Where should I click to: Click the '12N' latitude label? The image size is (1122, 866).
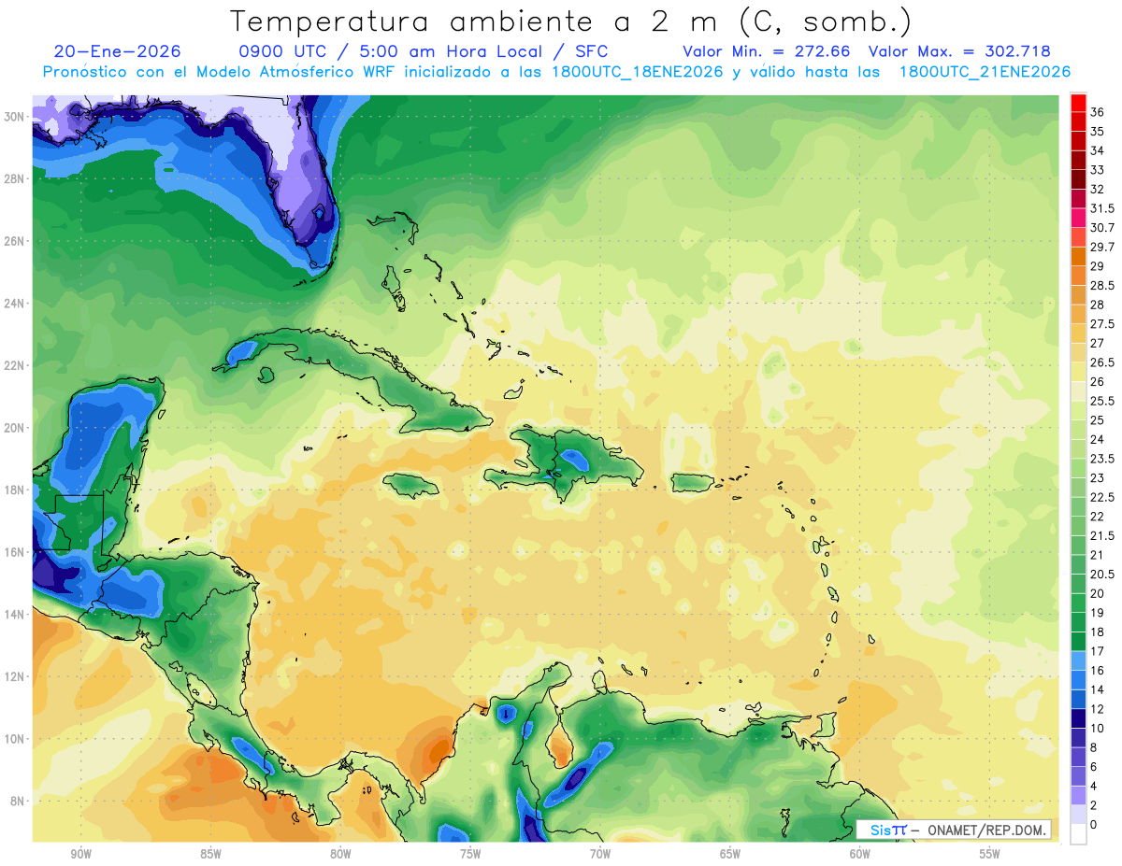point(13,676)
